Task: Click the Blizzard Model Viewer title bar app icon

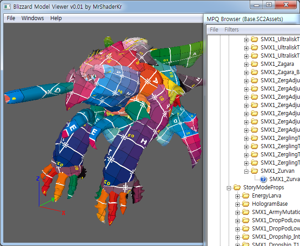Action: (7, 7)
